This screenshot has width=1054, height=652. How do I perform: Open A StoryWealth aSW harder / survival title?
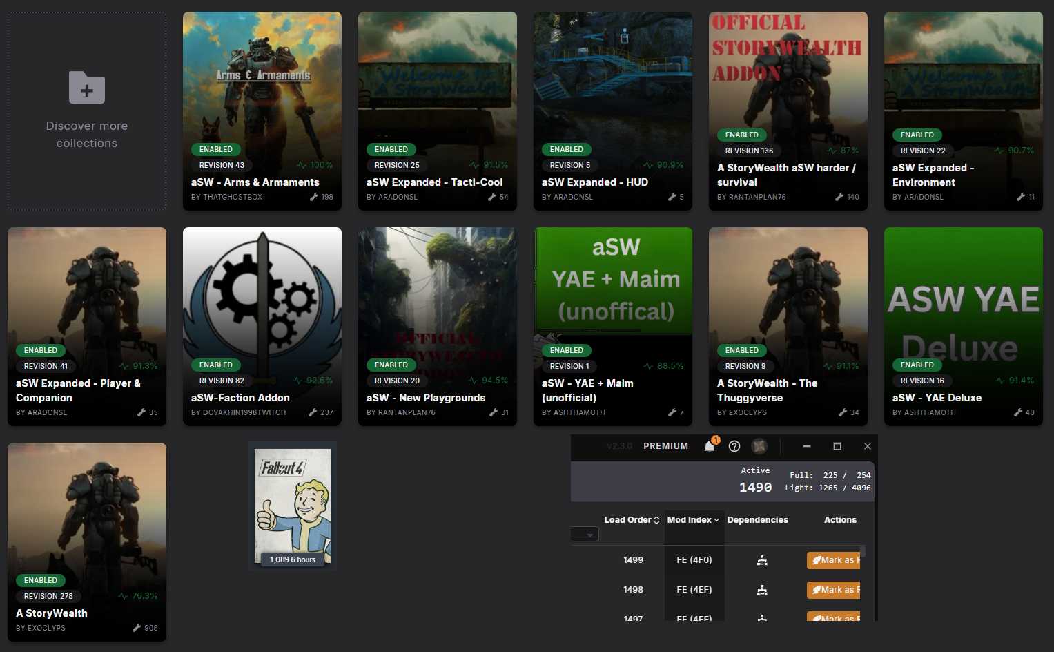coord(786,175)
